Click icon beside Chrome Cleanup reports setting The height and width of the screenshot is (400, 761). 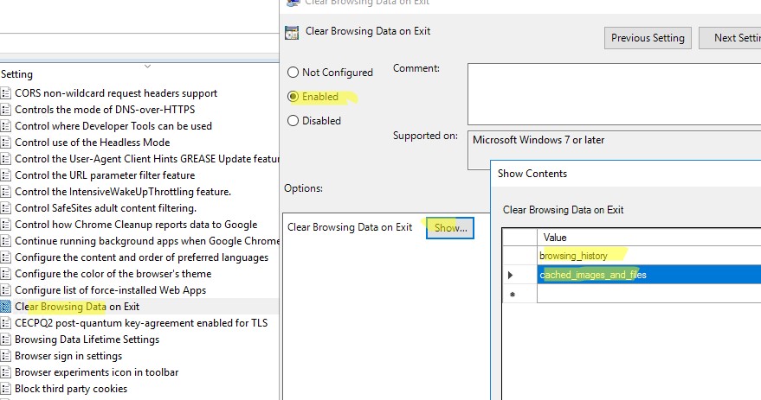click(5, 225)
